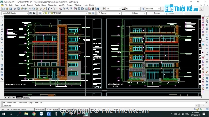Select the Polygon draw tool

[2, 29]
